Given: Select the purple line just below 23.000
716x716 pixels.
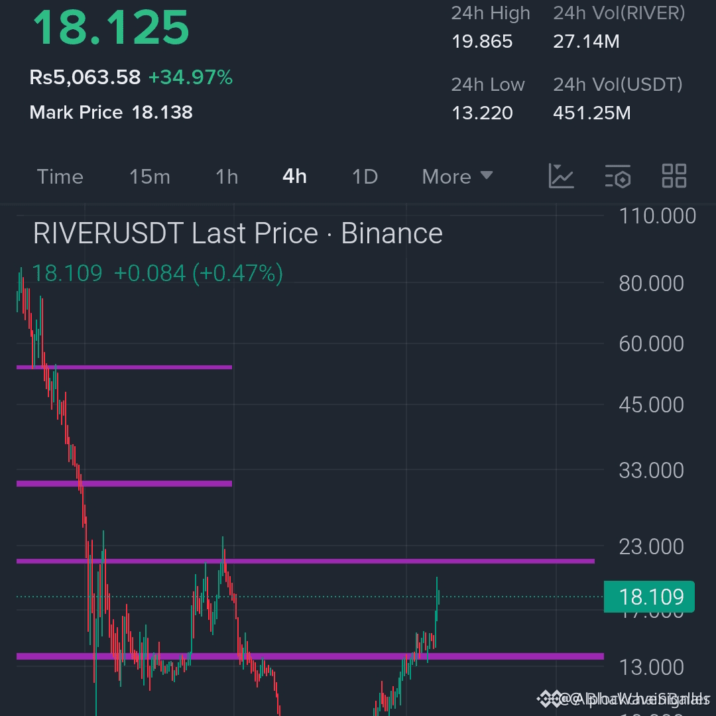Looking at the screenshot, I should coord(306,561).
